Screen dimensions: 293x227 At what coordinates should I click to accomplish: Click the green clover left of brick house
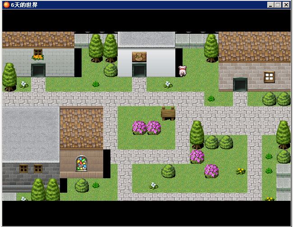tap(211, 98)
